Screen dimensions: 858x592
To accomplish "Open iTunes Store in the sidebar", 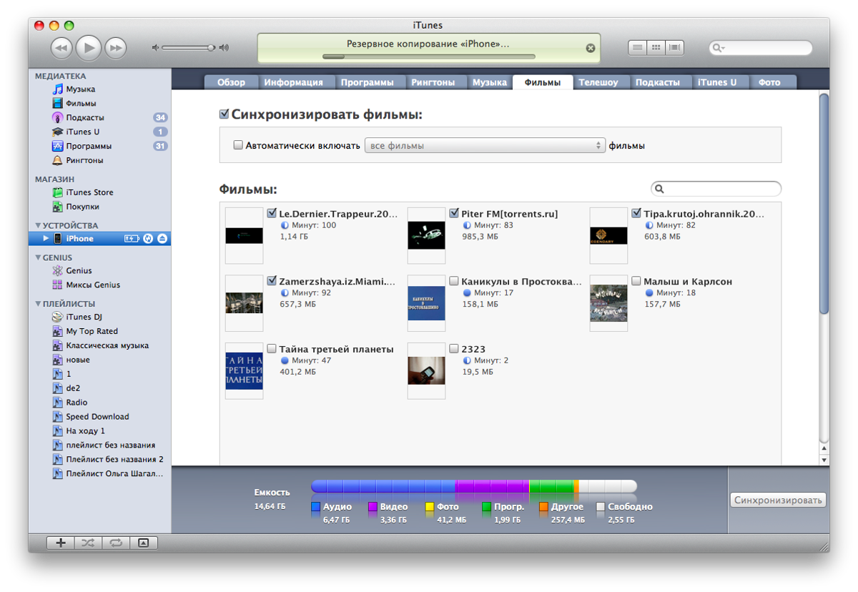I will click(89, 192).
